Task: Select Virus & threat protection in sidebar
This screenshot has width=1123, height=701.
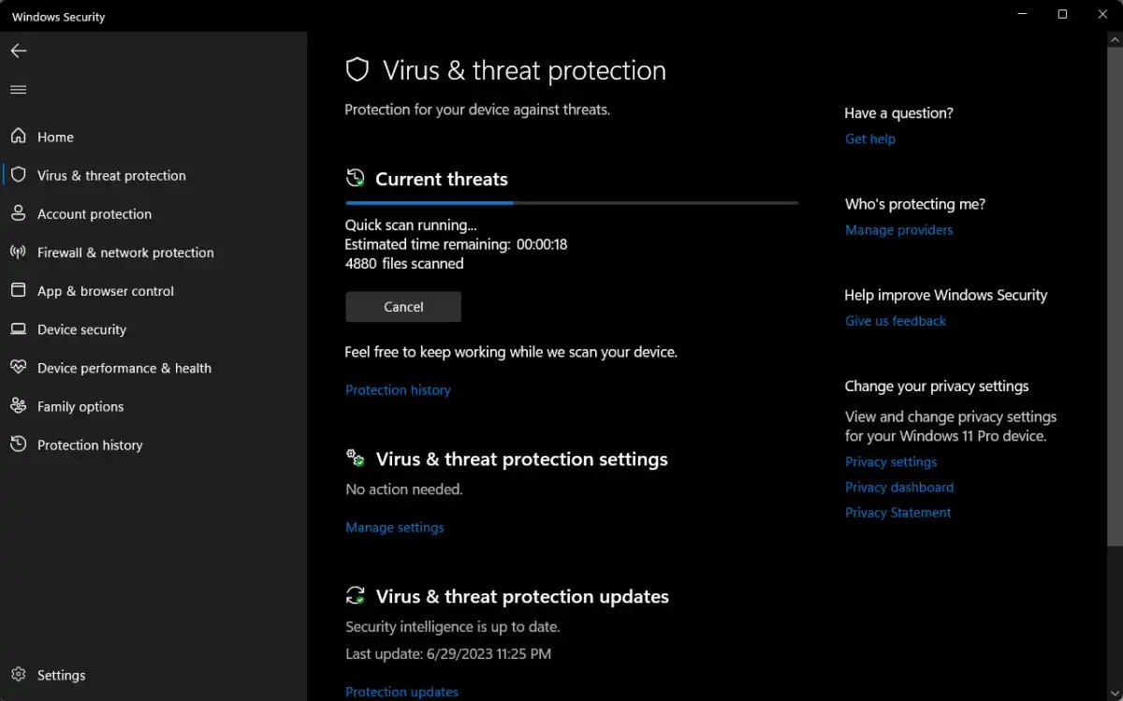Action: point(111,175)
